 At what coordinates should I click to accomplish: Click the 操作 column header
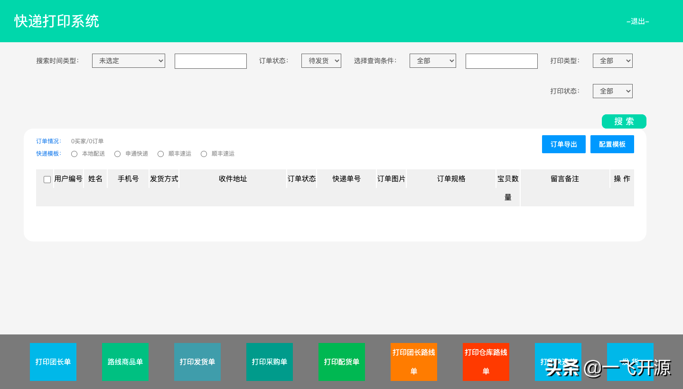tap(622, 179)
